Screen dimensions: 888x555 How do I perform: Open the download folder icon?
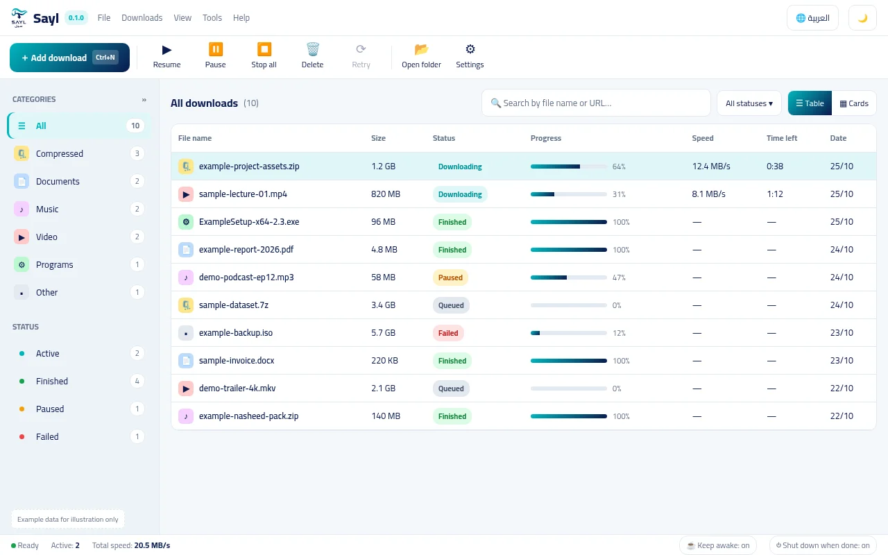click(x=421, y=49)
